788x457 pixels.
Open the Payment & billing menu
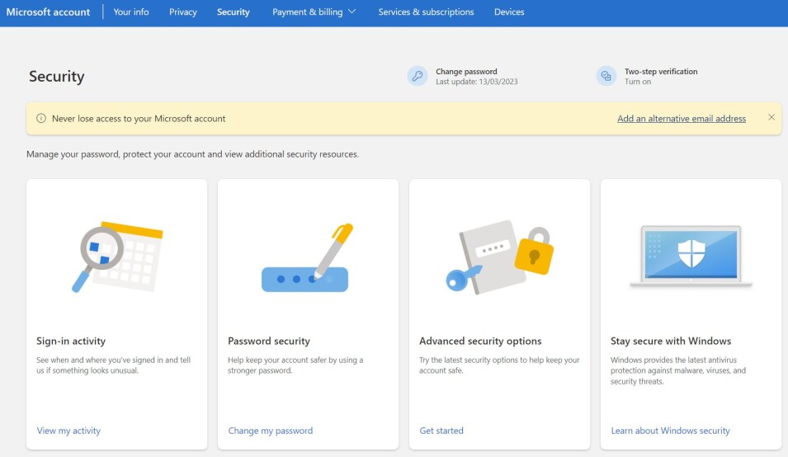pyautogui.click(x=314, y=12)
